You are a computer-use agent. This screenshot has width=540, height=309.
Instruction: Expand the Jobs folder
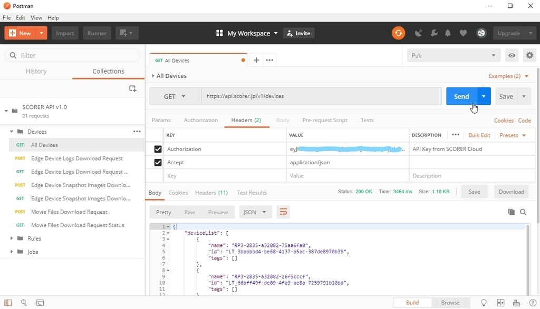point(12,252)
